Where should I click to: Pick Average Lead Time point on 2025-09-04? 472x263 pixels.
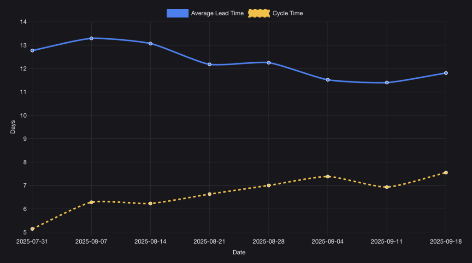[x=328, y=80]
